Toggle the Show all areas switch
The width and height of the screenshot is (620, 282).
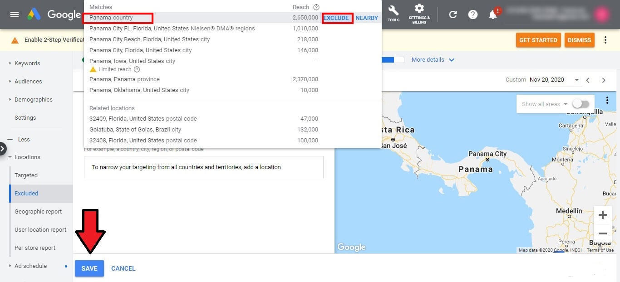(581, 104)
